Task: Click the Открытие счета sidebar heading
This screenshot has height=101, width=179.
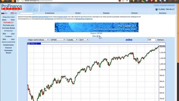Action: coord(8,17)
